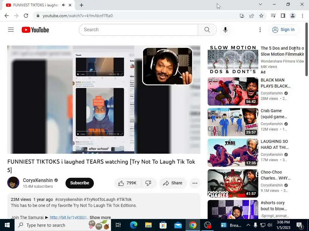
Task: Open network status tray icon
Action: pyautogui.click(x=263, y=225)
